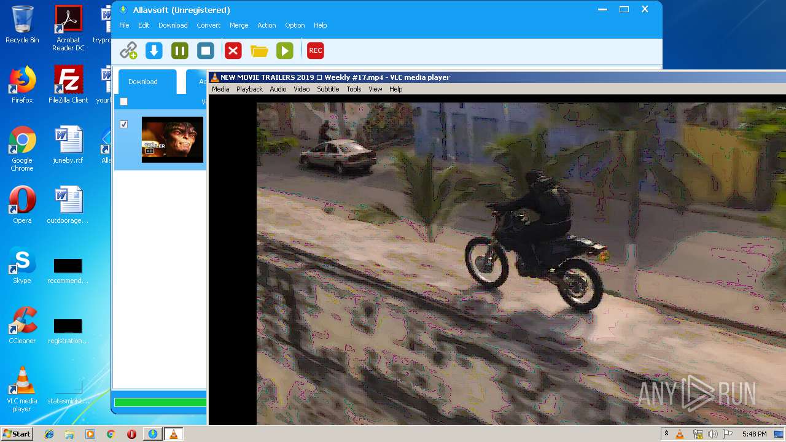Select the movie trailer video thumbnail
This screenshot has height=442, width=786.
pos(173,139)
